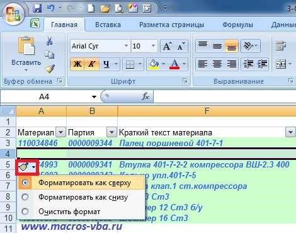The height and width of the screenshot is (233, 296).
Task: Open filter dropdown for Материал column
Action: pyautogui.click(x=61, y=132)
